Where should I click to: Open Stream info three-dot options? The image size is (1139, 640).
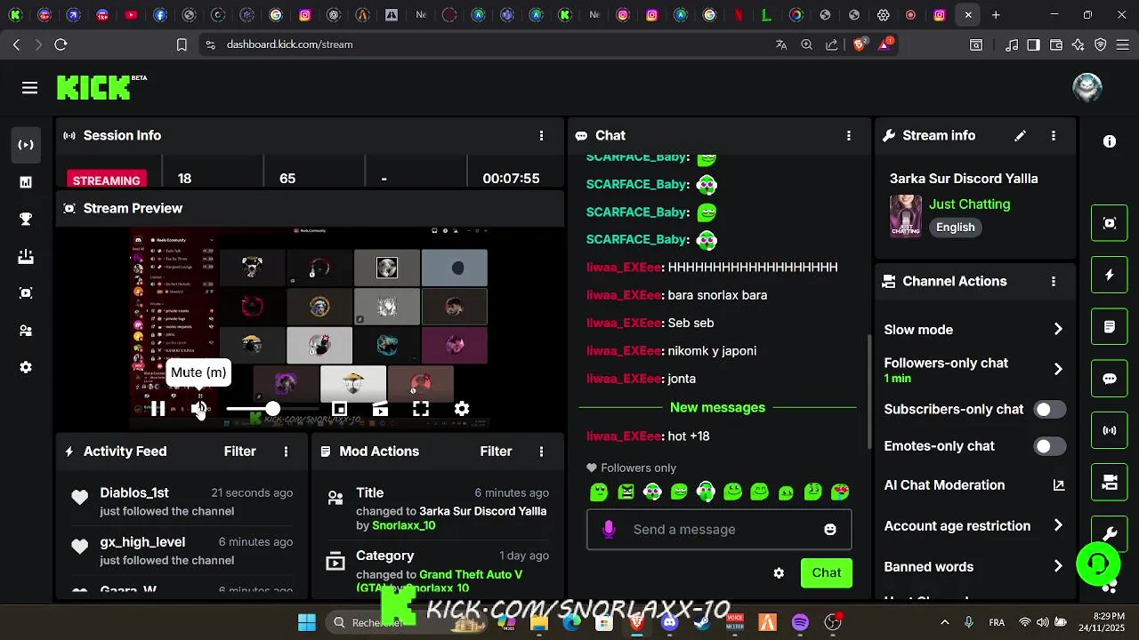[x=1054, y=135]
